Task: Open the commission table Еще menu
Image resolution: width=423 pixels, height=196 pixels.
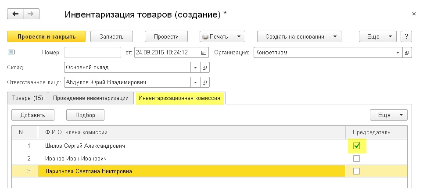Action: 388,115
